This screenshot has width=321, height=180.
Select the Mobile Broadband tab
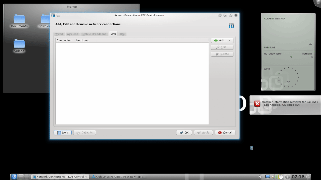coord(94,34)
